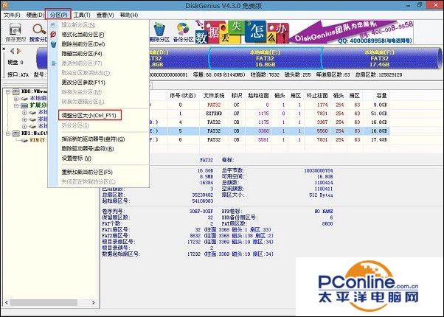
Task: Expand the first 本地磁盘 node under HD0
Action: [16, 99]
